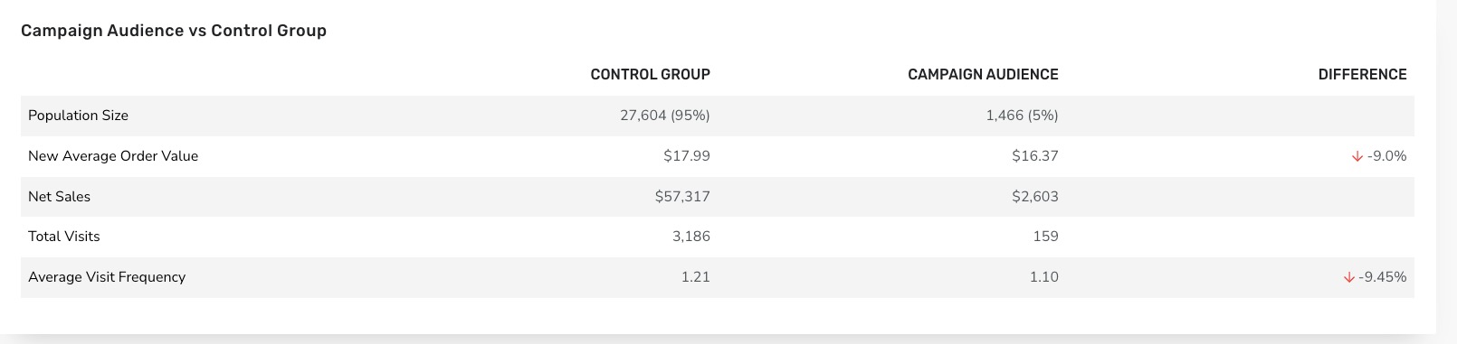Viewport: 1457px width, 344px height.
Task: Click the red down arrow beside -9.0%
Action: tap(1357, 156)
